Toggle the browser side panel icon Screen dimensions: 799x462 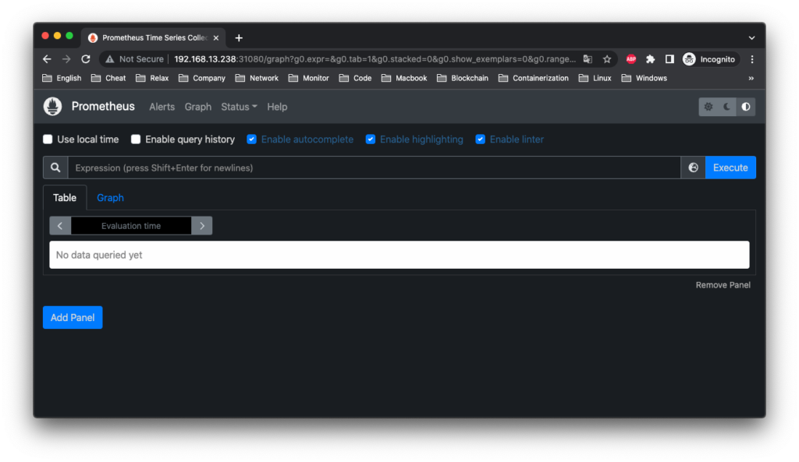click(x=669, y=59)
